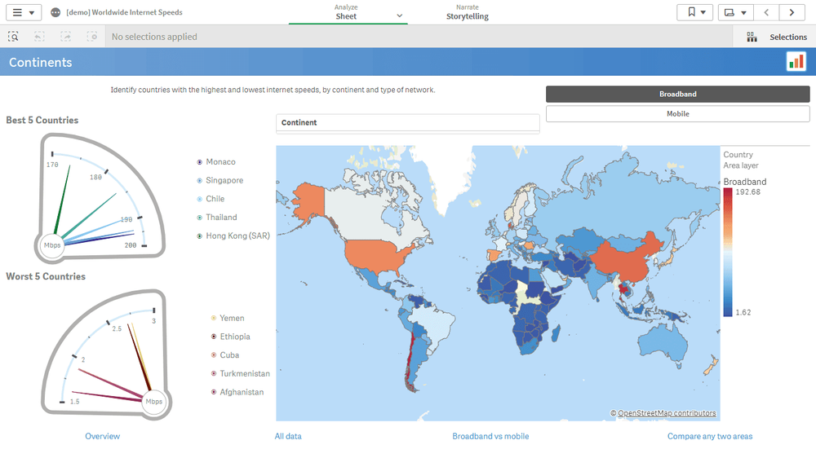
Task: Click the bar chart logo icon
Action: click(796, 62)
